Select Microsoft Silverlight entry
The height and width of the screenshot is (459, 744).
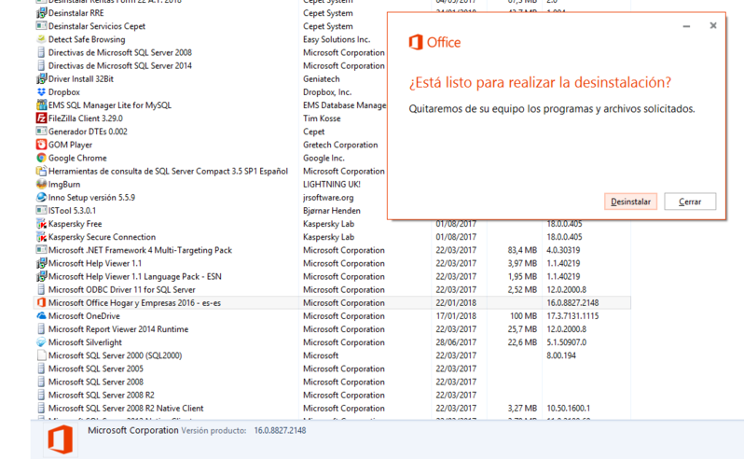[x=85, y=342]
